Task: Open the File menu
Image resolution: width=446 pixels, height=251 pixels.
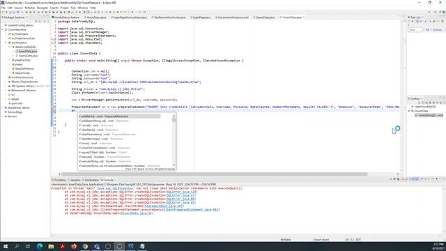Action: tap(3, 8)
